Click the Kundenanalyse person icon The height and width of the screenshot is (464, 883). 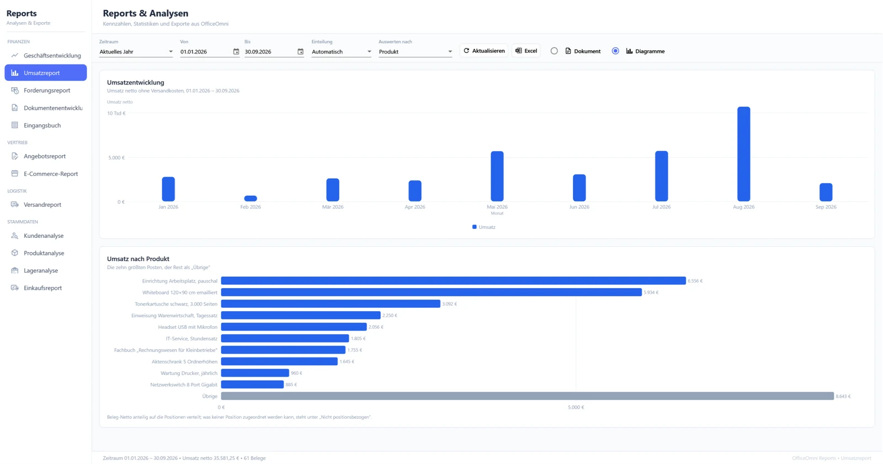(15, 236)
